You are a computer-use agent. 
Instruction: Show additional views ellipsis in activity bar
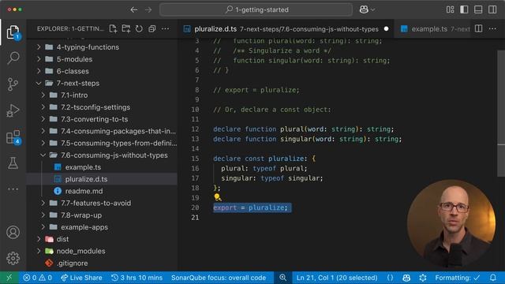tap(13, 189)
